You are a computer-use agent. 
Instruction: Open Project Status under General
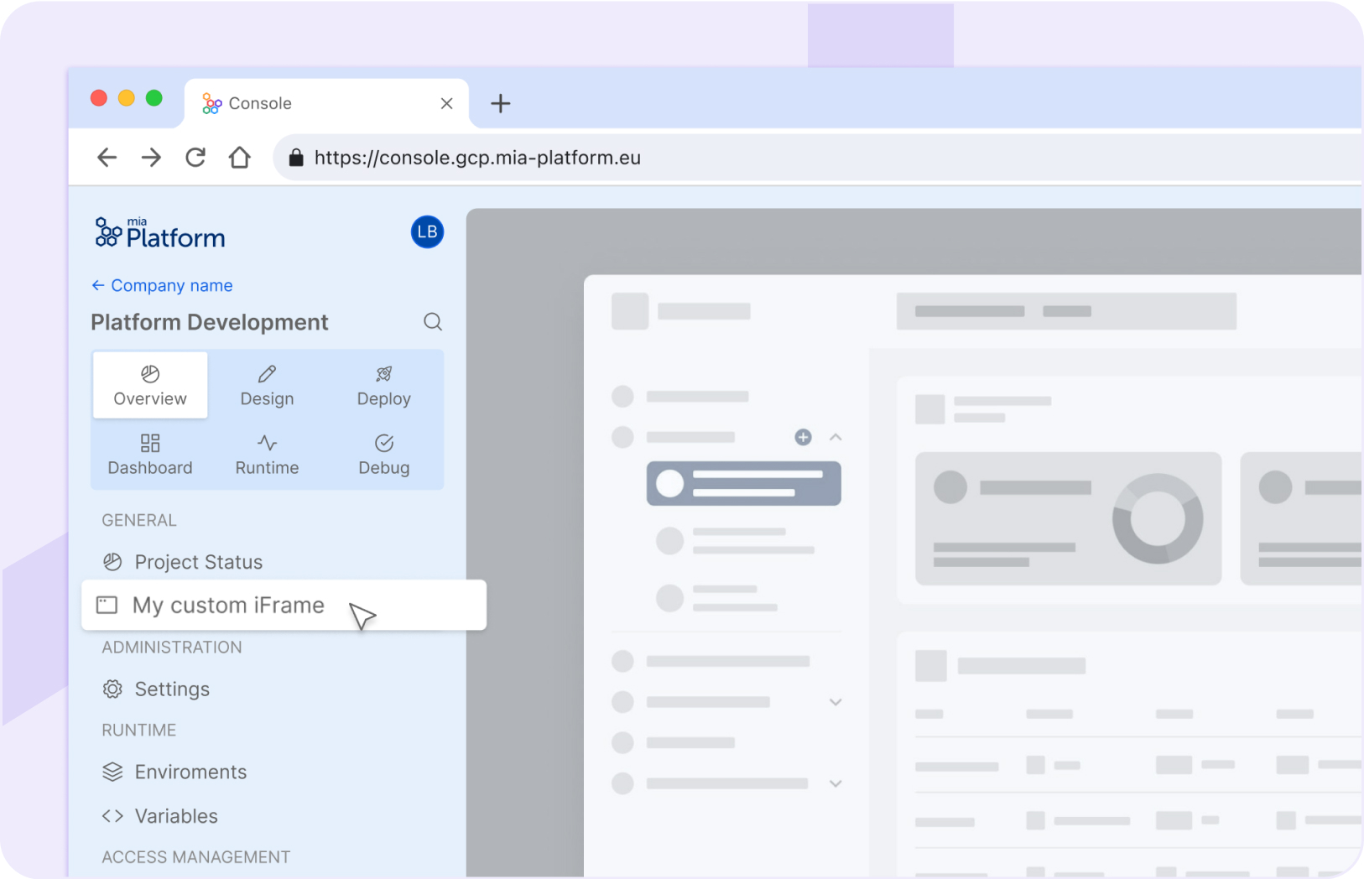click(x=198, y=562)
